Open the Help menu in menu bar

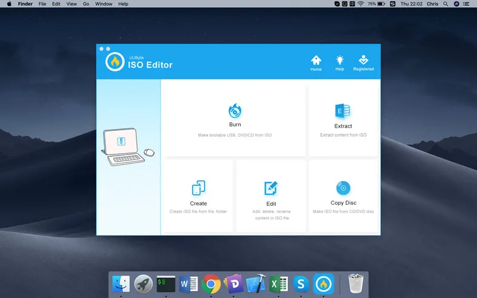point(123,4)
